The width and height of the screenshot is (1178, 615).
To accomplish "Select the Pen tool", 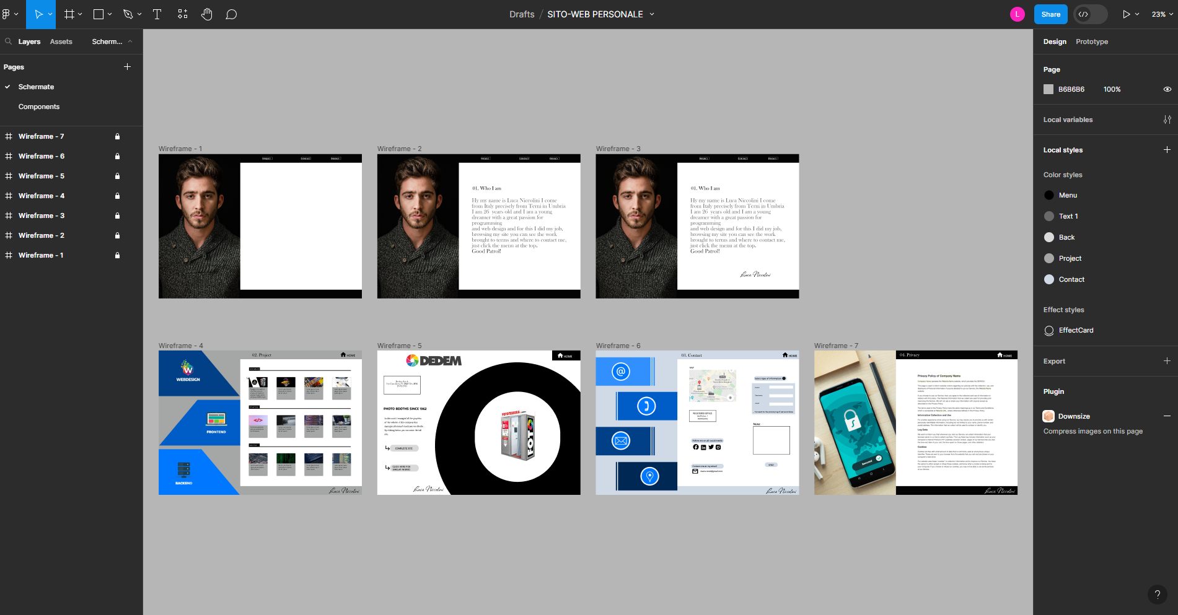I will (128, 14).
